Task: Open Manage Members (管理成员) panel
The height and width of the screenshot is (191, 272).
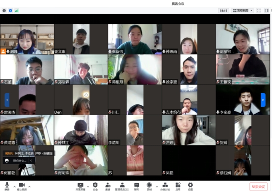Action: coord(122,186)
